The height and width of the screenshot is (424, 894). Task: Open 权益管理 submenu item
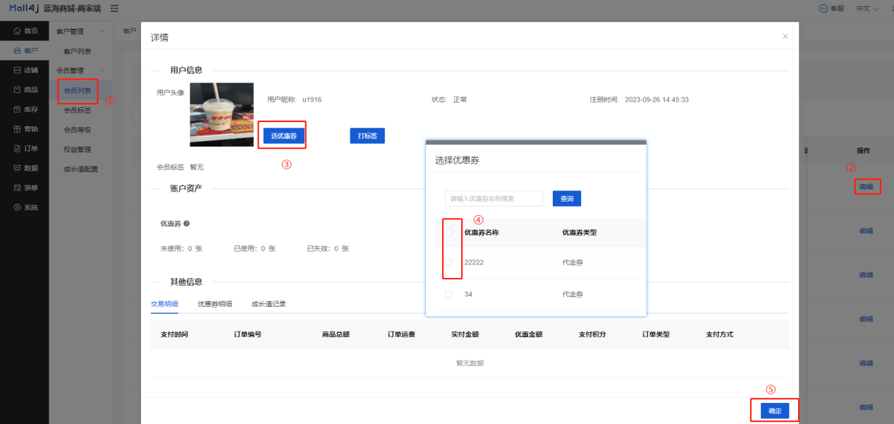coord(78,150)
